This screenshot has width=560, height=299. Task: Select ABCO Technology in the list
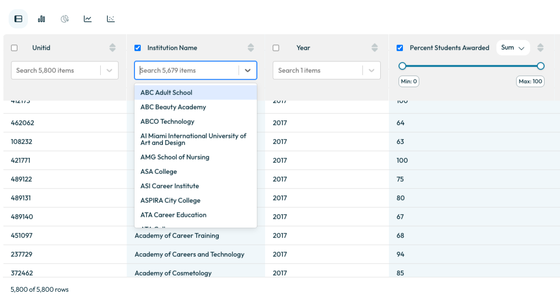(x=167, y=121)
